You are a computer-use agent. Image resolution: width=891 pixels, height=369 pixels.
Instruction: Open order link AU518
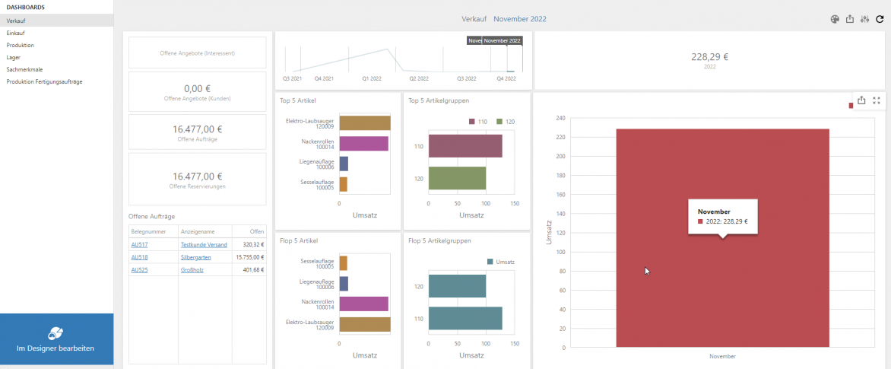click(x=139, y=258)
